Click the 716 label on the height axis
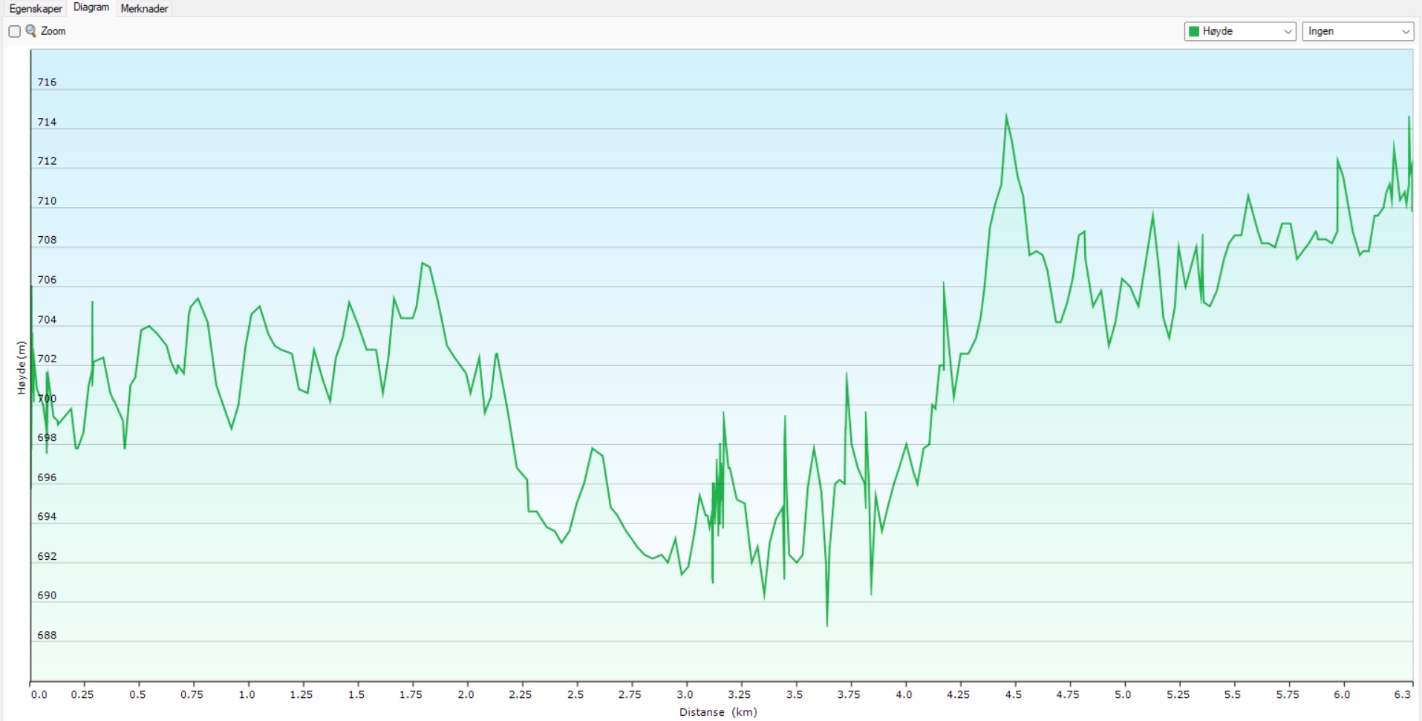Viewport: 1422px width, 721px height. click(x=47, y=82)
